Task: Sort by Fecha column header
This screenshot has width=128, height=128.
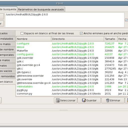Action: click(x=123, y=39)
